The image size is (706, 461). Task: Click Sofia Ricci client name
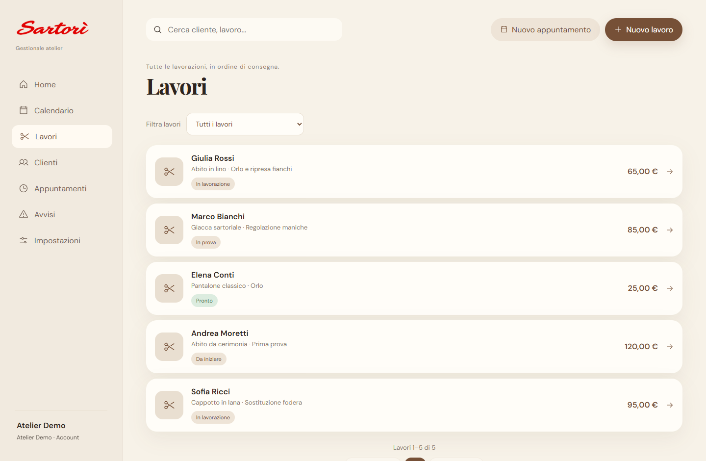[x=210, y=391]
